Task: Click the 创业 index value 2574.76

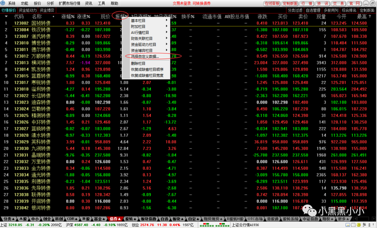Action: [x=147, y=225]
